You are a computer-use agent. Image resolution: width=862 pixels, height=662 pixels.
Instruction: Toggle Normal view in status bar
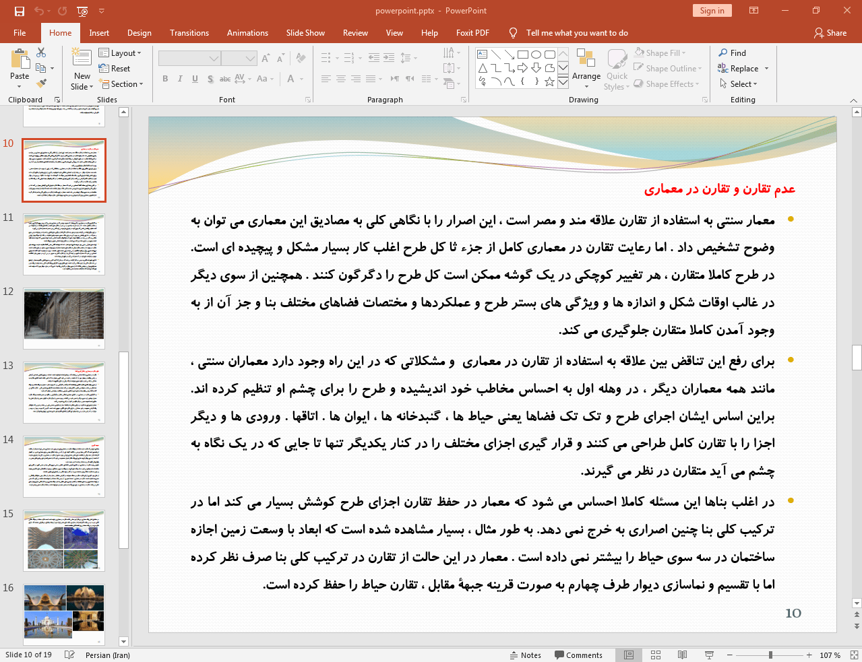coord(629,655)
